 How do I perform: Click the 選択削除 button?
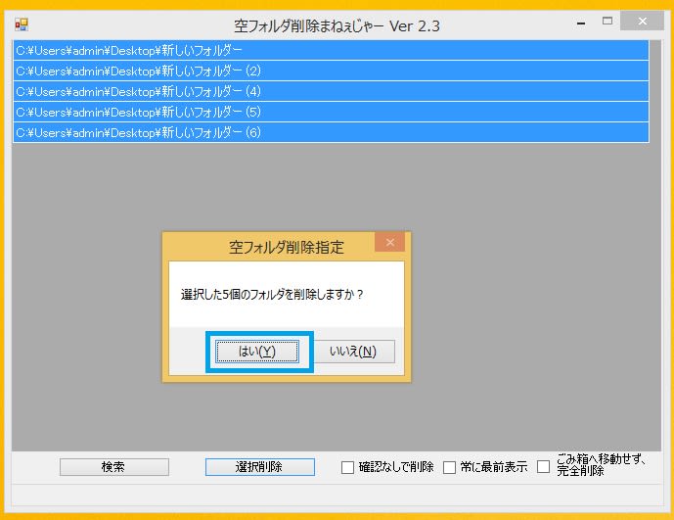click(x=259, y=467)
